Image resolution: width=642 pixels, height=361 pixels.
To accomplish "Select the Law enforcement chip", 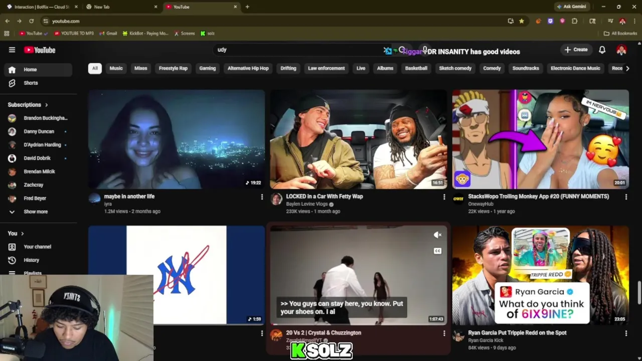I will click(x=327, y=68).
